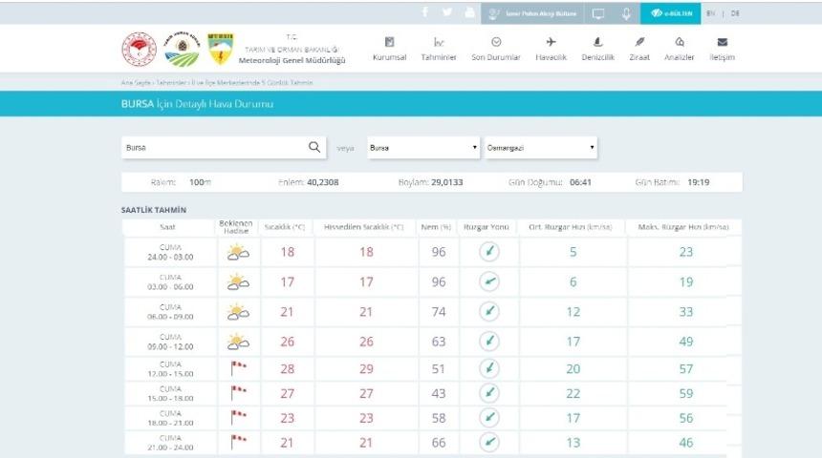Open the Tahminler menu
This screenshot has height=458, width=822.
[439, 50]
